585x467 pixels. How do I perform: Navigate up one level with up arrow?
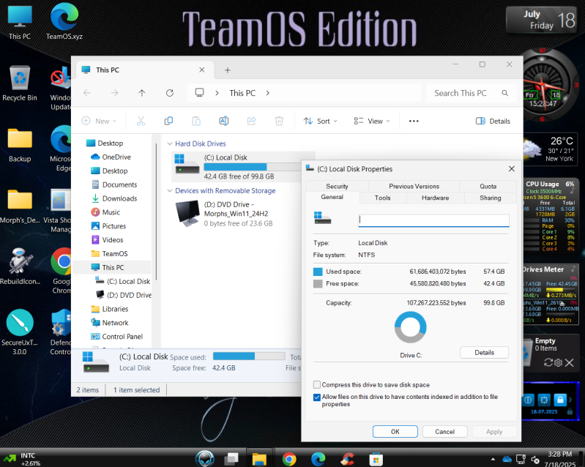click(142, 93)
